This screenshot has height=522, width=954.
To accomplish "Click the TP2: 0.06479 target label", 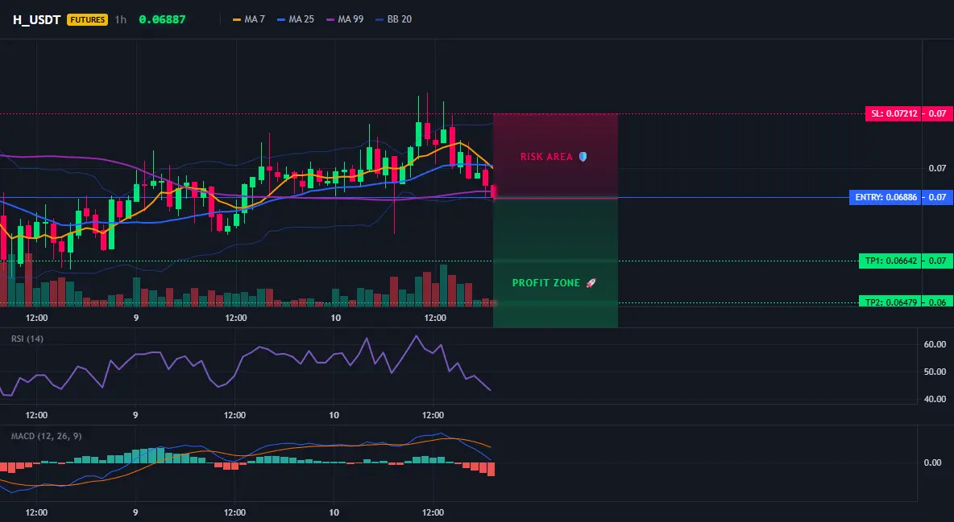I will [890, 302].
